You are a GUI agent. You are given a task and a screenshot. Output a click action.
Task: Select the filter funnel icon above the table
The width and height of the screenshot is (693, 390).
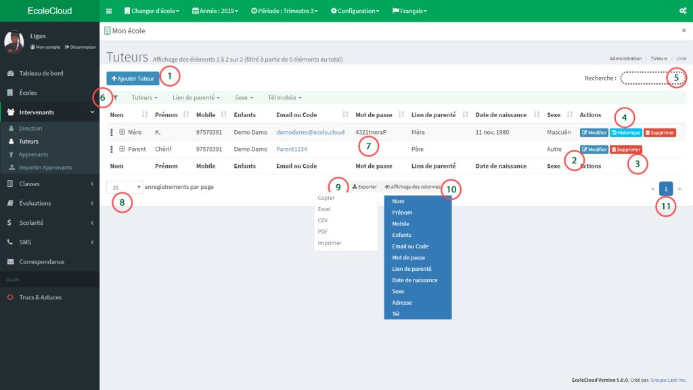point(116,97)
